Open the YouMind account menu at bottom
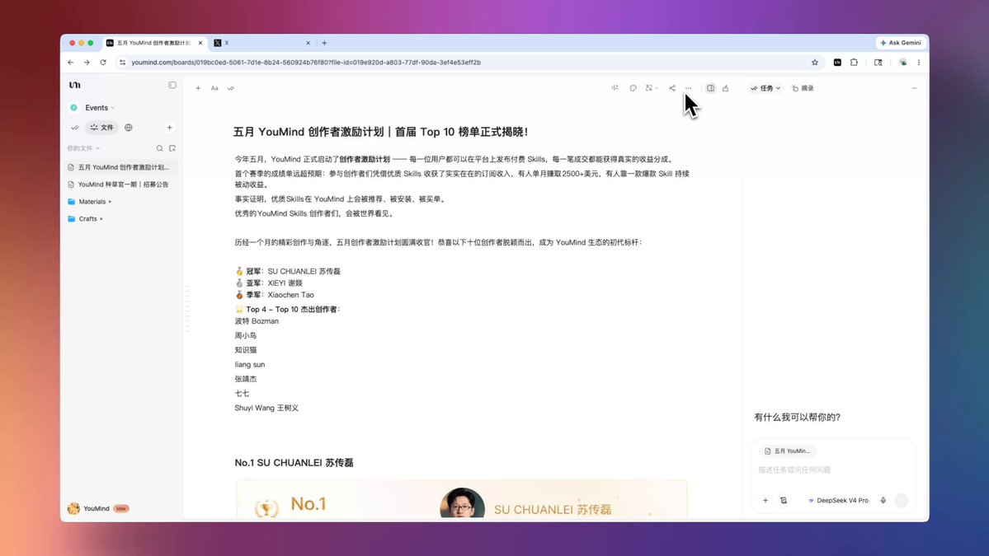Image resolution: width=989 pixels, height=556 pixels. click(x=89, y=508)
